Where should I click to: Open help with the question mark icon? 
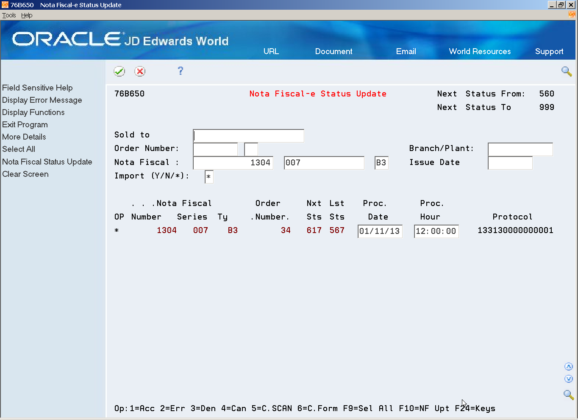[x=181, y=71]
